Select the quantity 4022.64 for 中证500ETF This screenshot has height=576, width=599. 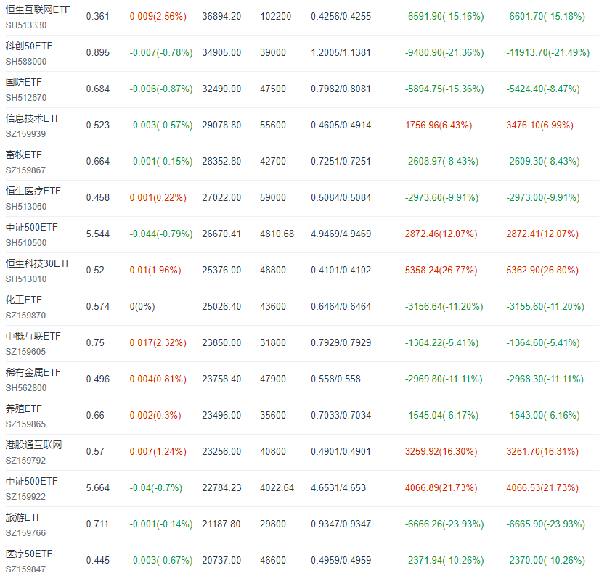277,487
